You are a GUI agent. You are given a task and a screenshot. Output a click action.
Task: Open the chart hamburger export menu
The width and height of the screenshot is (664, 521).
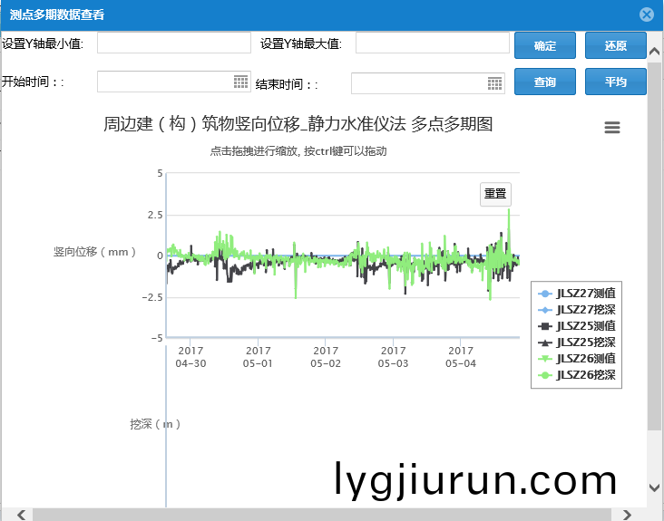tap(612, 128)
